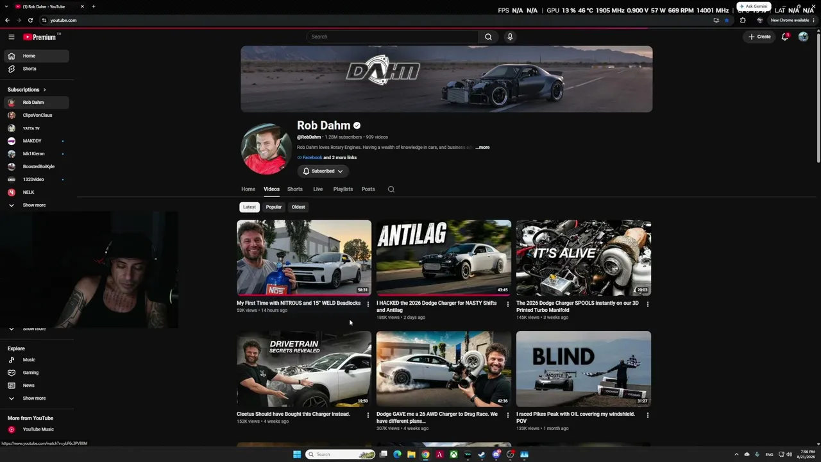The height and width of the screenshot is (462, 821).
Task: Sort videos by Latest
Action: pos(250,207)
